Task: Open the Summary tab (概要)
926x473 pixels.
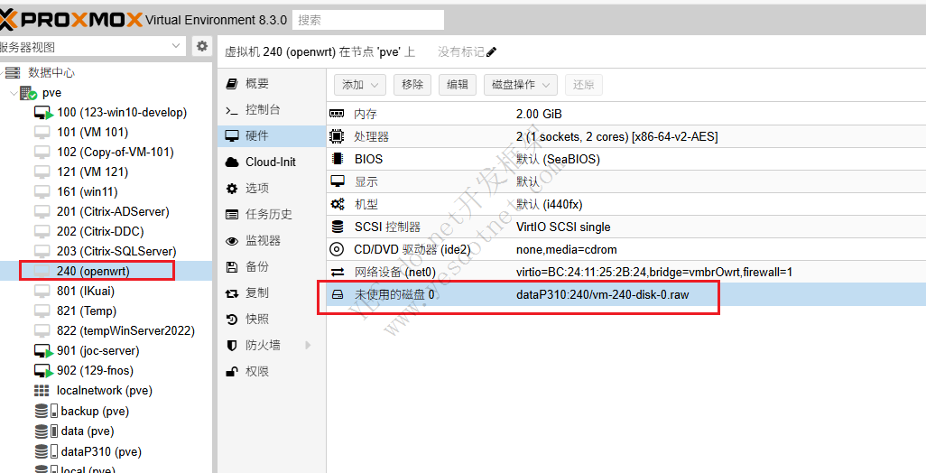Action: coord(272,84)
